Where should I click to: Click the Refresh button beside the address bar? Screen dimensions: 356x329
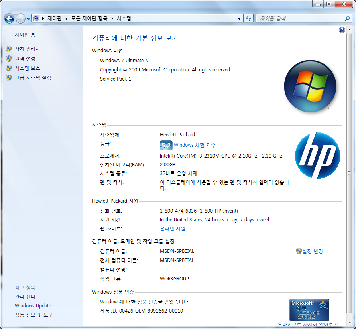pyautogui.click(x=249, y=18)
